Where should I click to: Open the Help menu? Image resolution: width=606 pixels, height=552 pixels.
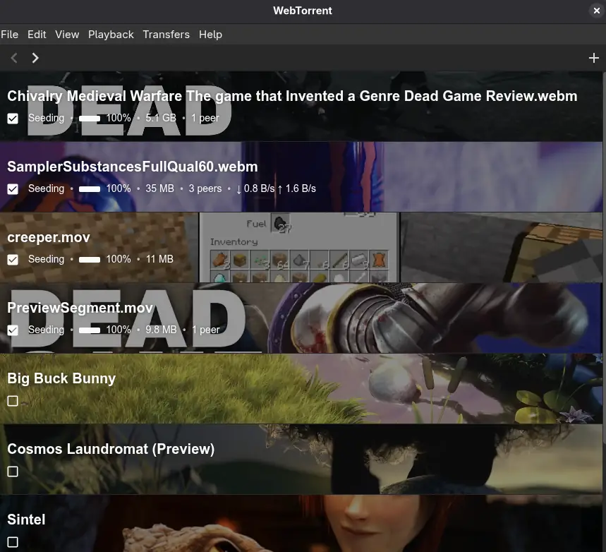210,34
